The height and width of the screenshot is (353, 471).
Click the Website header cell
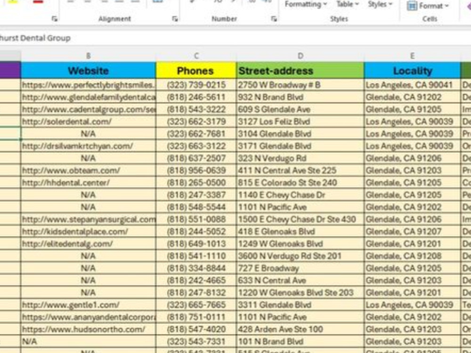pos(89,71)
